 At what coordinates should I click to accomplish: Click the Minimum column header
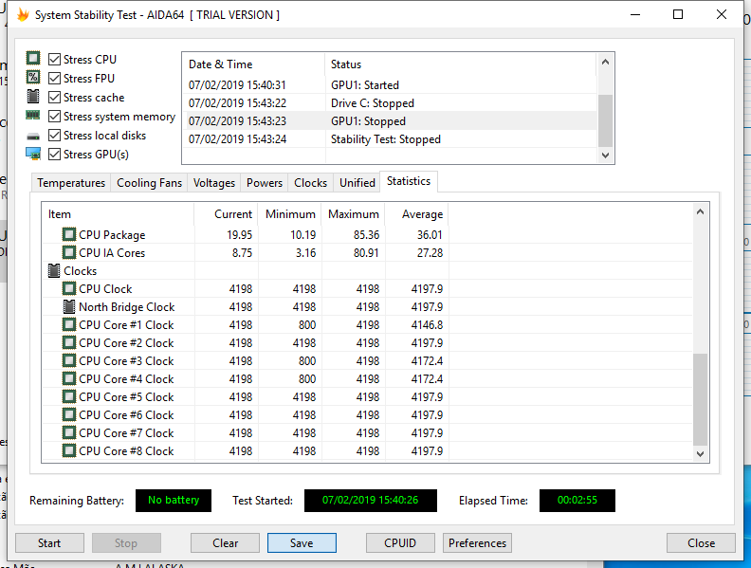[290, 214]
